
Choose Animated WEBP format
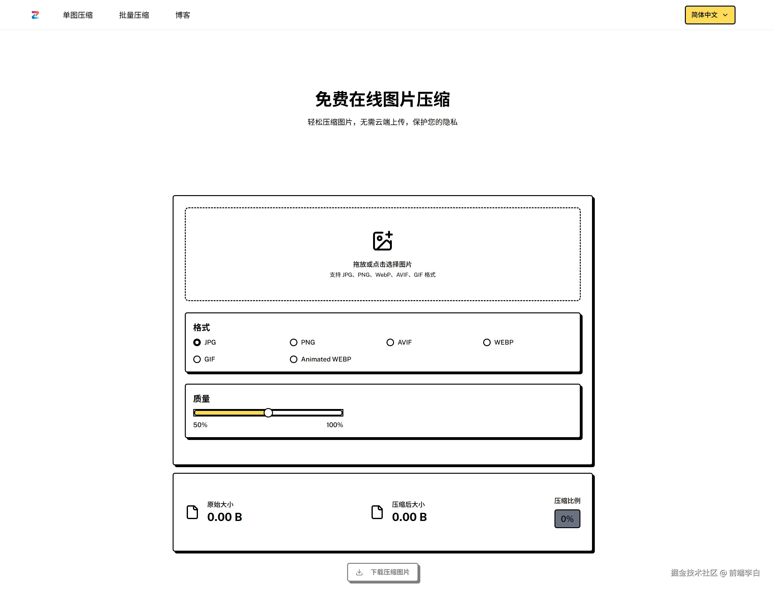(293, 359)
